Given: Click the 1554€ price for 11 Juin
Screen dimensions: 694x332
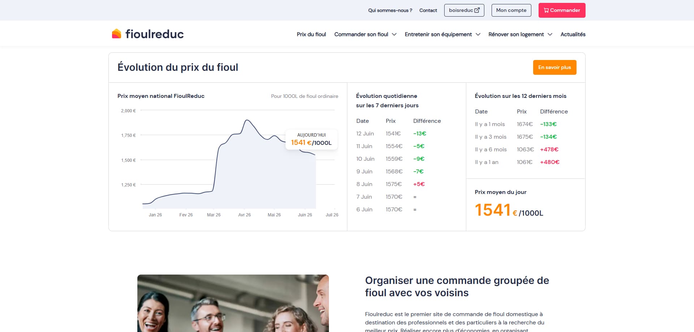Looking at the screenshot, I should [394, 146].
